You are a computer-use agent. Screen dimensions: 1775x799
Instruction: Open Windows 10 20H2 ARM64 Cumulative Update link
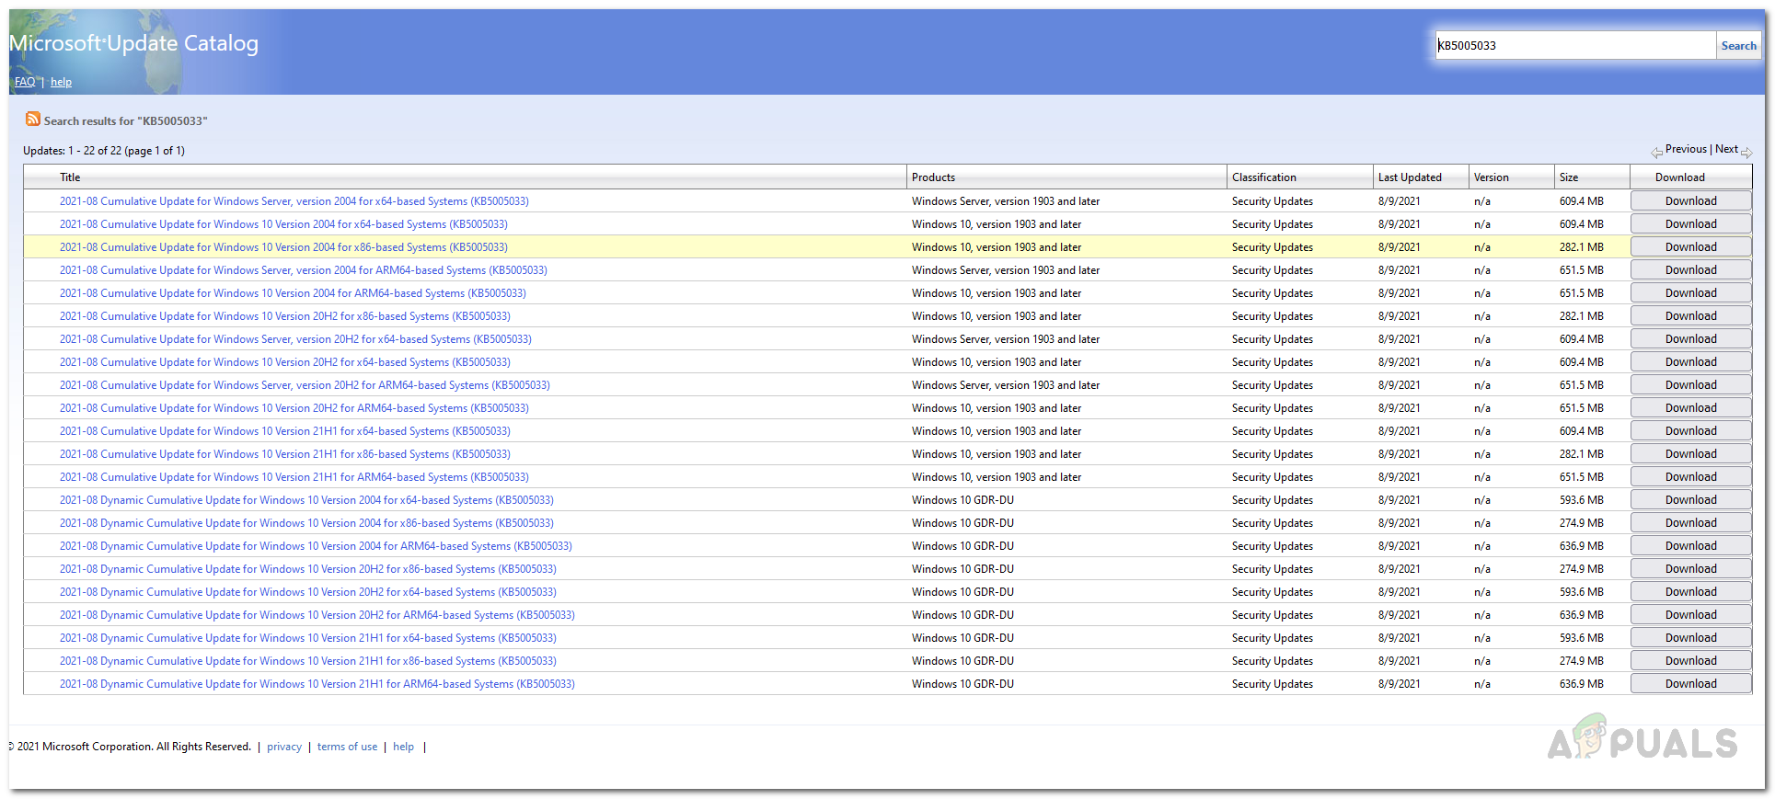(x=294, y=408)
